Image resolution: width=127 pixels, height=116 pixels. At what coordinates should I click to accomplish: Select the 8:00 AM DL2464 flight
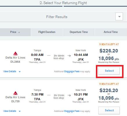point(109,71)
